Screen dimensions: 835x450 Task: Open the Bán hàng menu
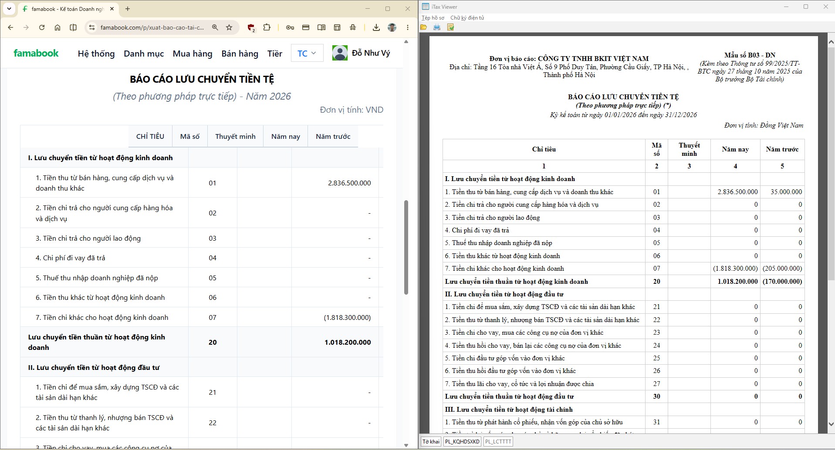tap(240, 54)
